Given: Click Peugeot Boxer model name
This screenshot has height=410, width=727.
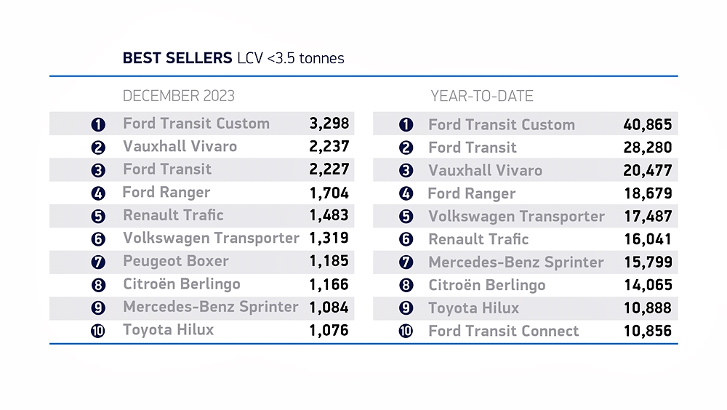Looking at the screenshot, I should [176, 261].
